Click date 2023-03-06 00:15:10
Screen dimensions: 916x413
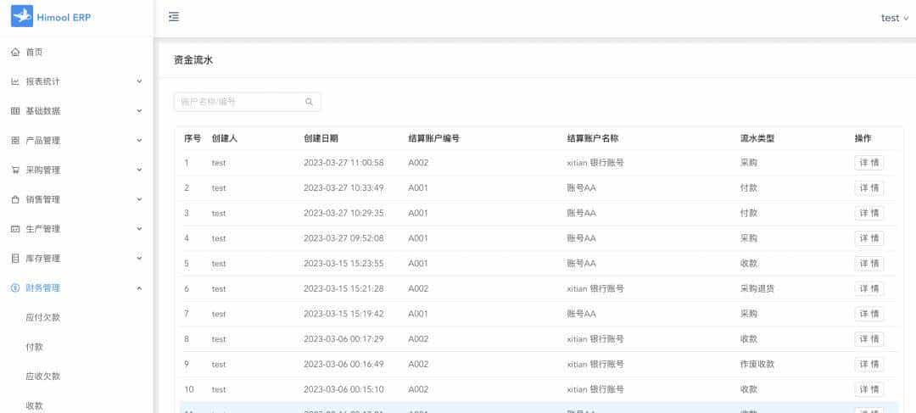click(x=343, y=389)
